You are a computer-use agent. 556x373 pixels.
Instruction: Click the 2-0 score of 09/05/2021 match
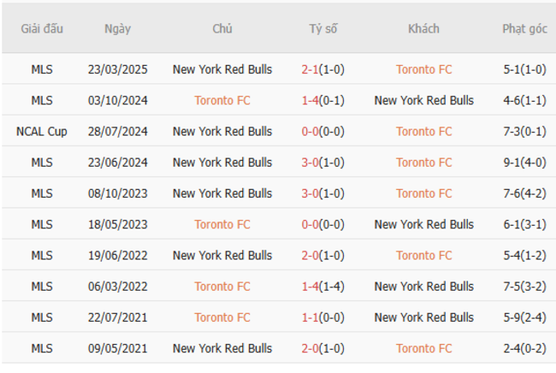(x=310, y=348)
